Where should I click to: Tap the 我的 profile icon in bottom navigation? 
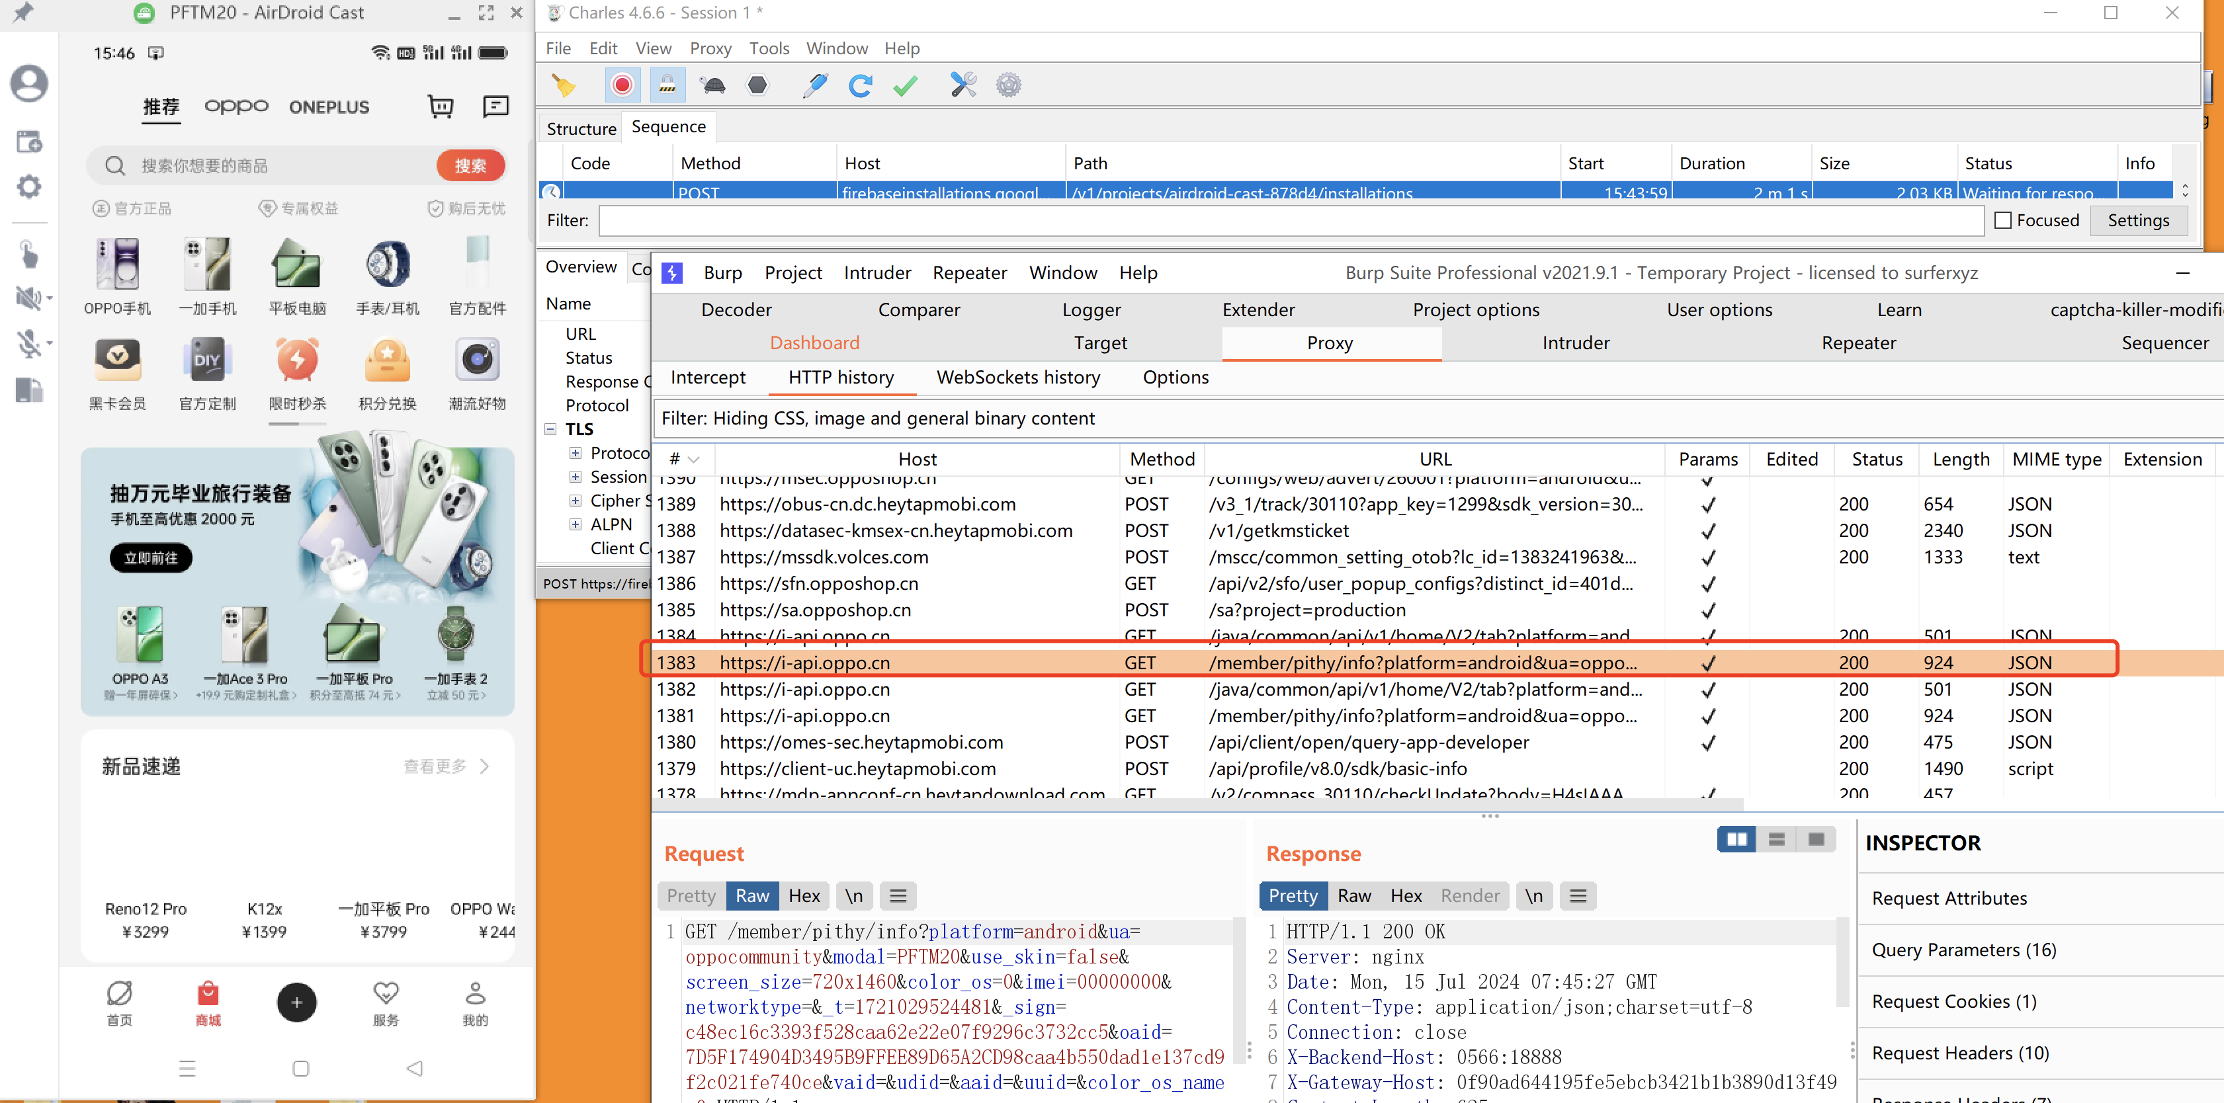click(476, 993)
